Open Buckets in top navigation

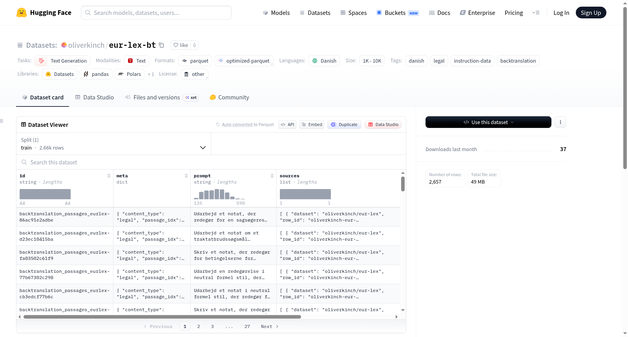coord(398,13)
